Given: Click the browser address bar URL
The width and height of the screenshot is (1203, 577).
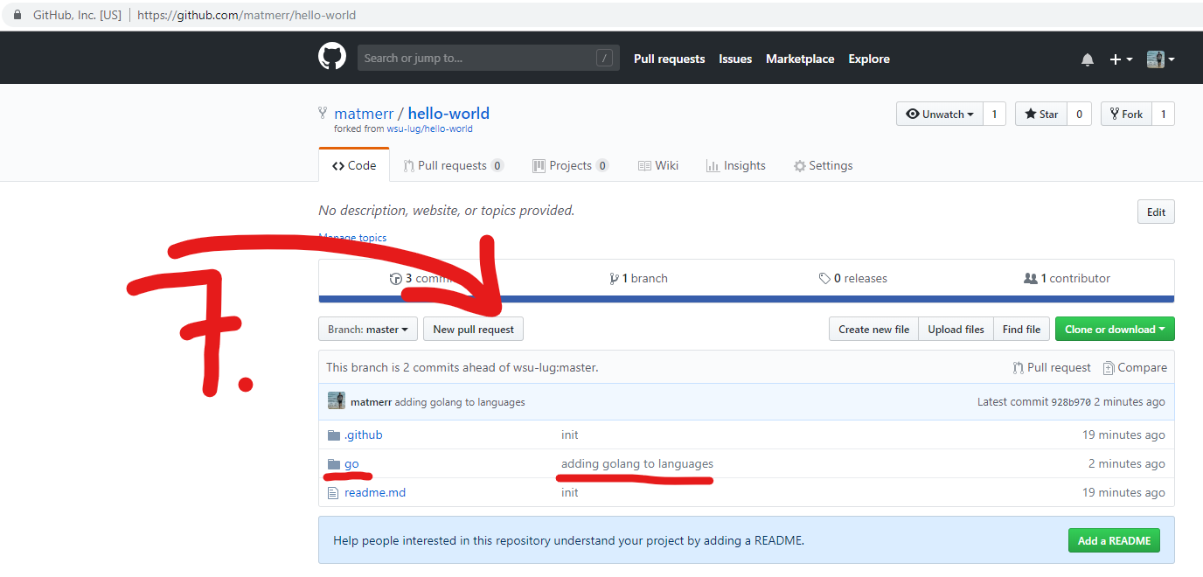Looking at the screenshot, I should [247, 15].
